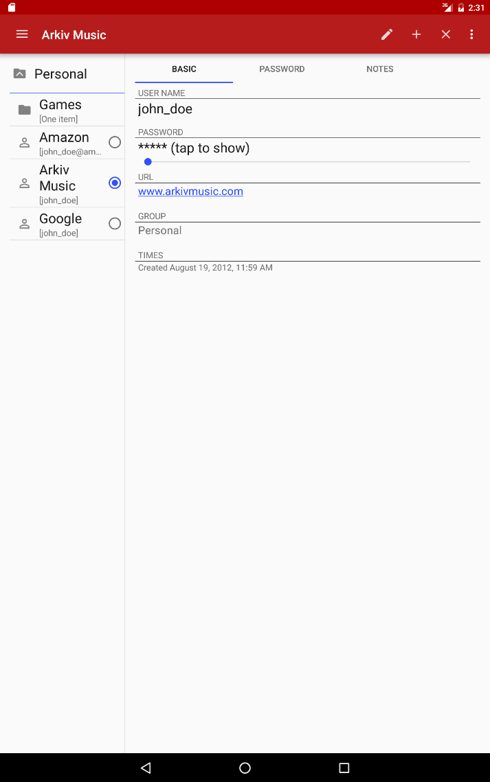Select the Amazon radio button
The image size is (490, 782).
point(115,142)
